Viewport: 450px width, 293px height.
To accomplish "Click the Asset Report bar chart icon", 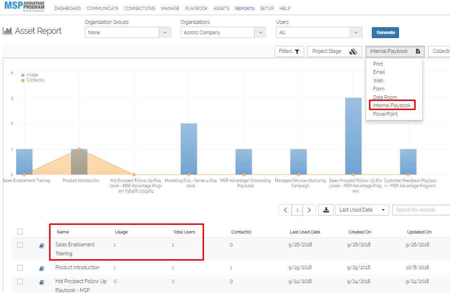I will coord(8,30).
